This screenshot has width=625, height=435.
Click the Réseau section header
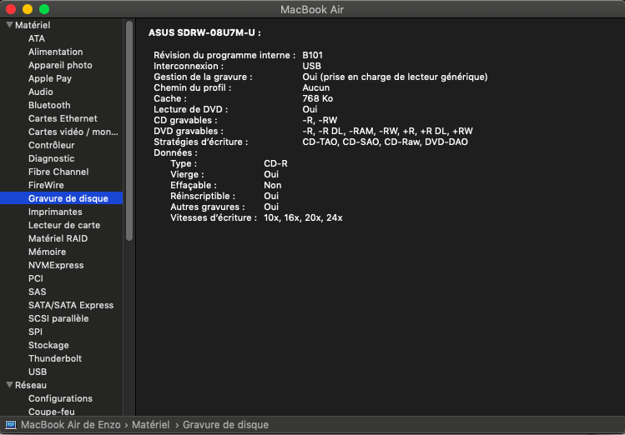[x=31, y=385]
